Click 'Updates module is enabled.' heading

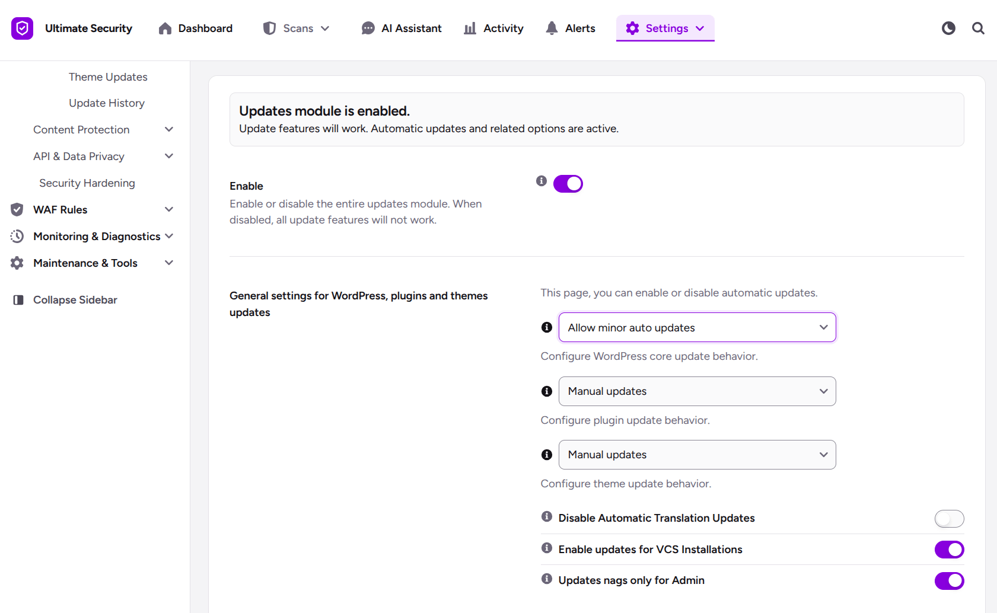pyautogui.click(x=324, y=111)
